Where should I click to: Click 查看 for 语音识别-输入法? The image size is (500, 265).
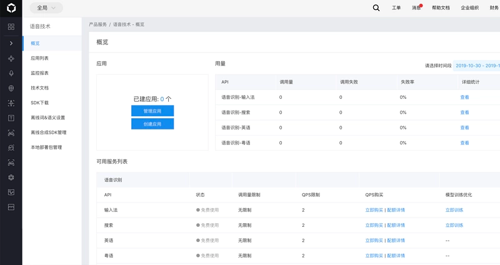pos(464,97)
